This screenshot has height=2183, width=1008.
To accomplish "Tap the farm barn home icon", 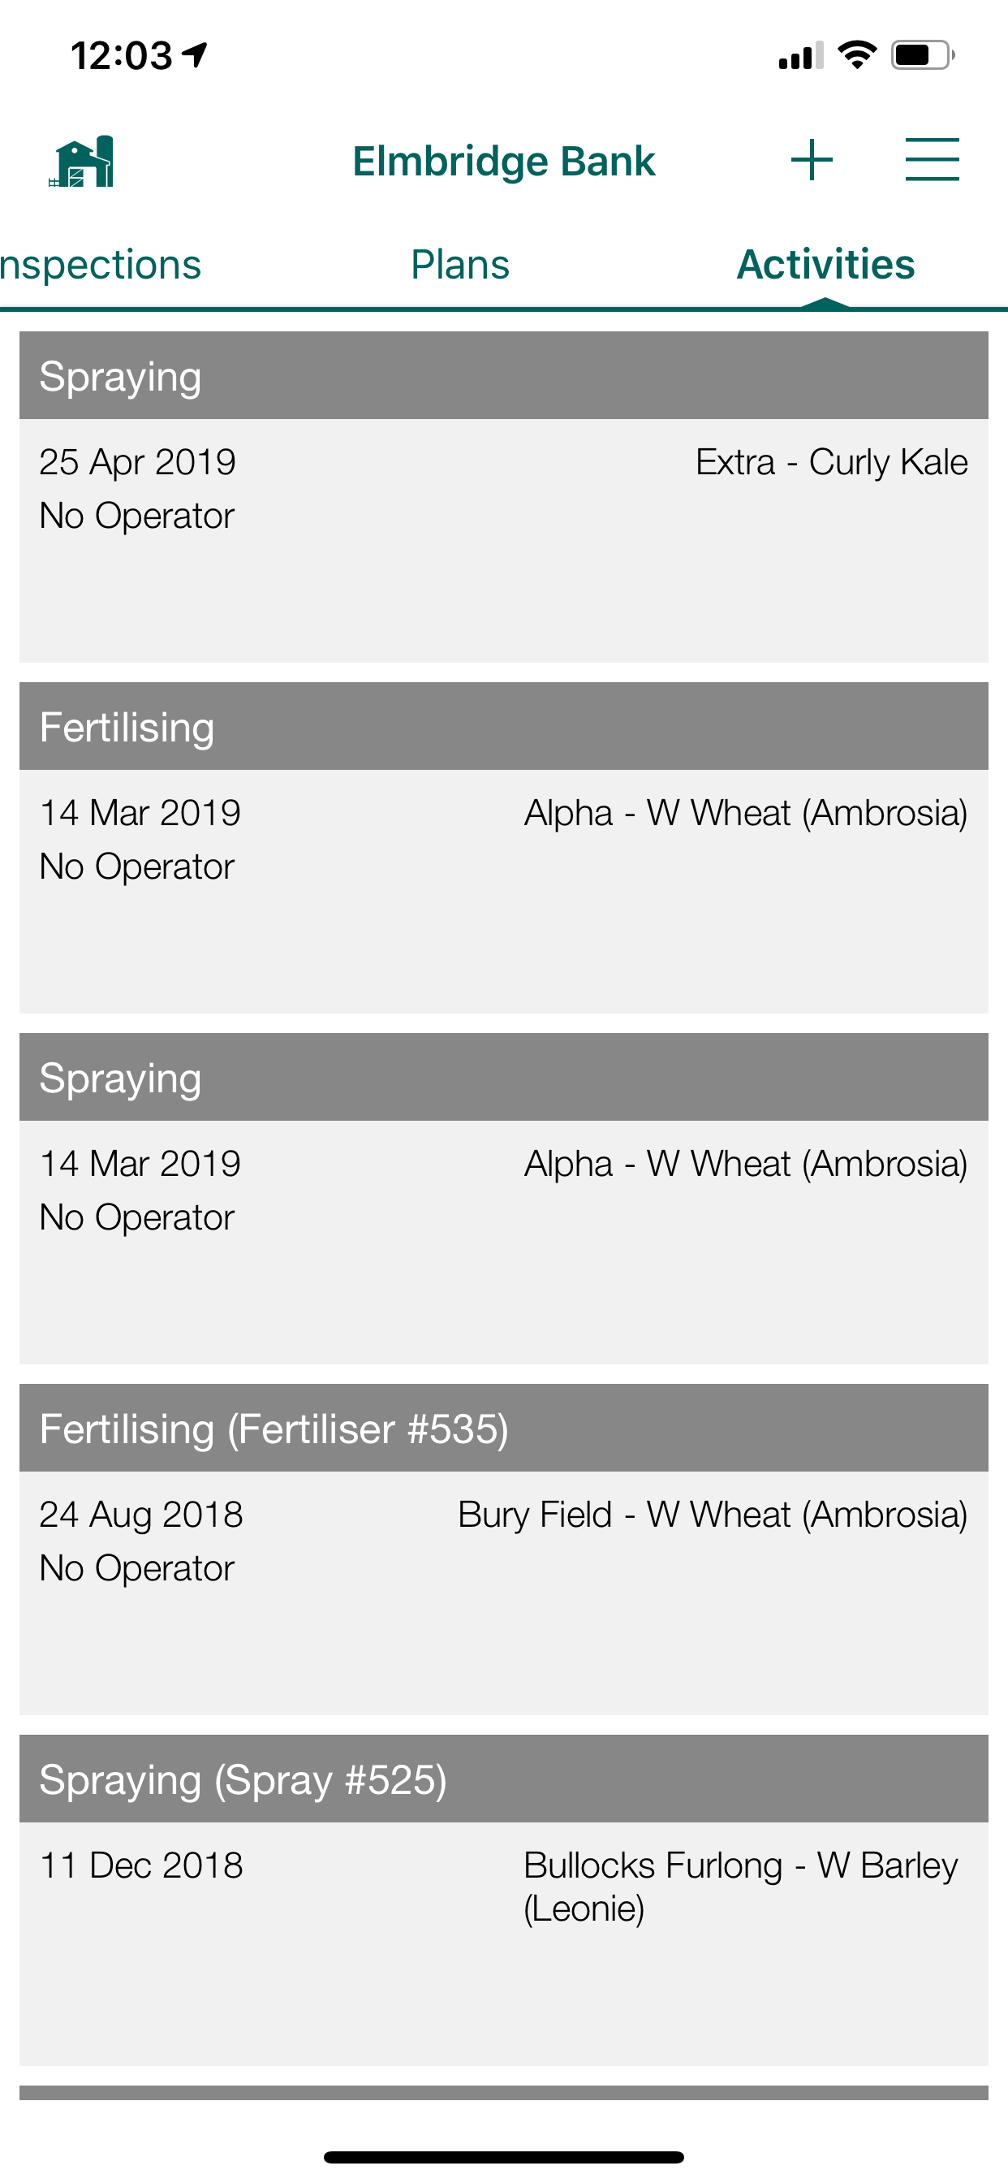I will click(81, 160).
